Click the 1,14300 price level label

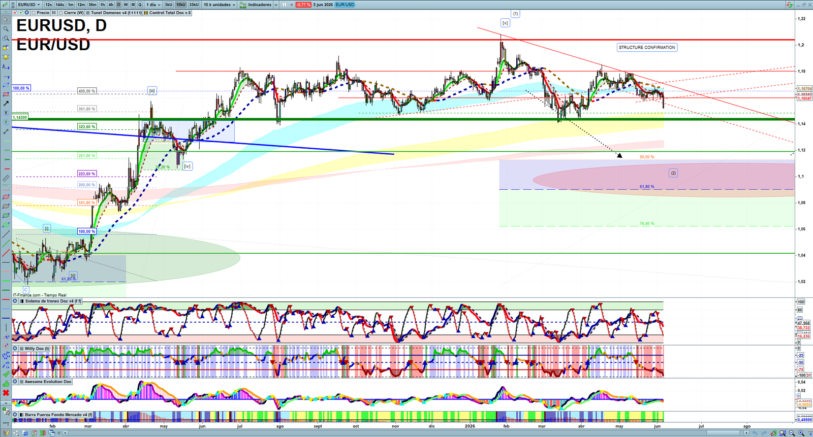pyautogui.click(x=20, y=117)
